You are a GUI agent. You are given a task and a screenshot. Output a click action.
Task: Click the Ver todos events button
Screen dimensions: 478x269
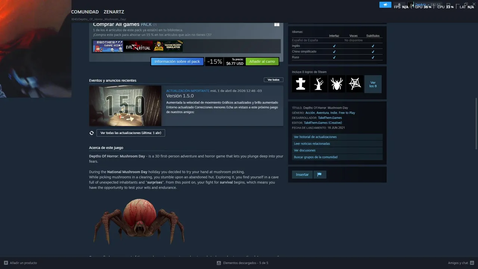(x=273, y=80)
